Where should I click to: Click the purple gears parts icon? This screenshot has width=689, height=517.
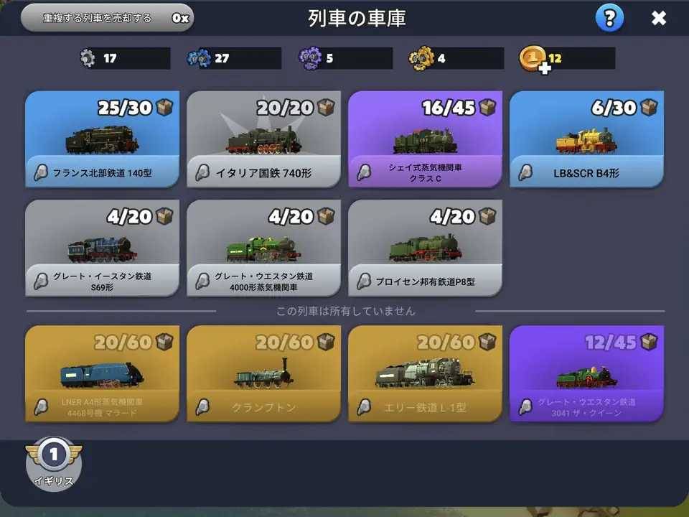click(x=310, y=58)
